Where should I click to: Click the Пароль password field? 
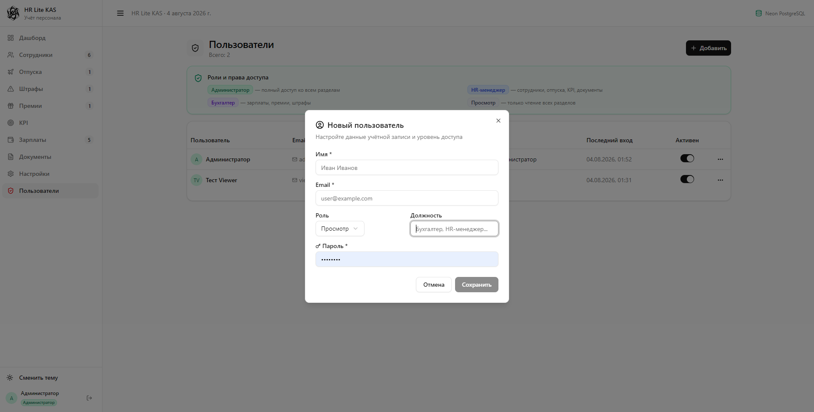tap(407, 259)
